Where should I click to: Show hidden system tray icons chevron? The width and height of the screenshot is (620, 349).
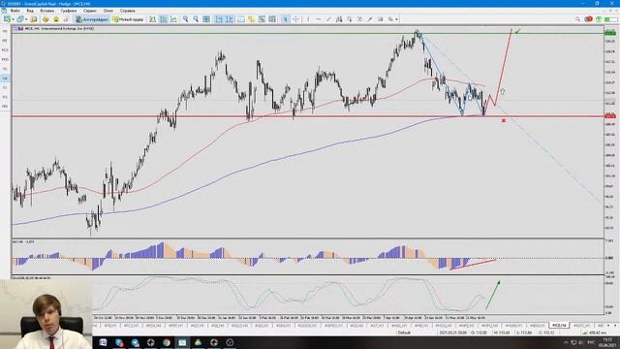[566, 342]
